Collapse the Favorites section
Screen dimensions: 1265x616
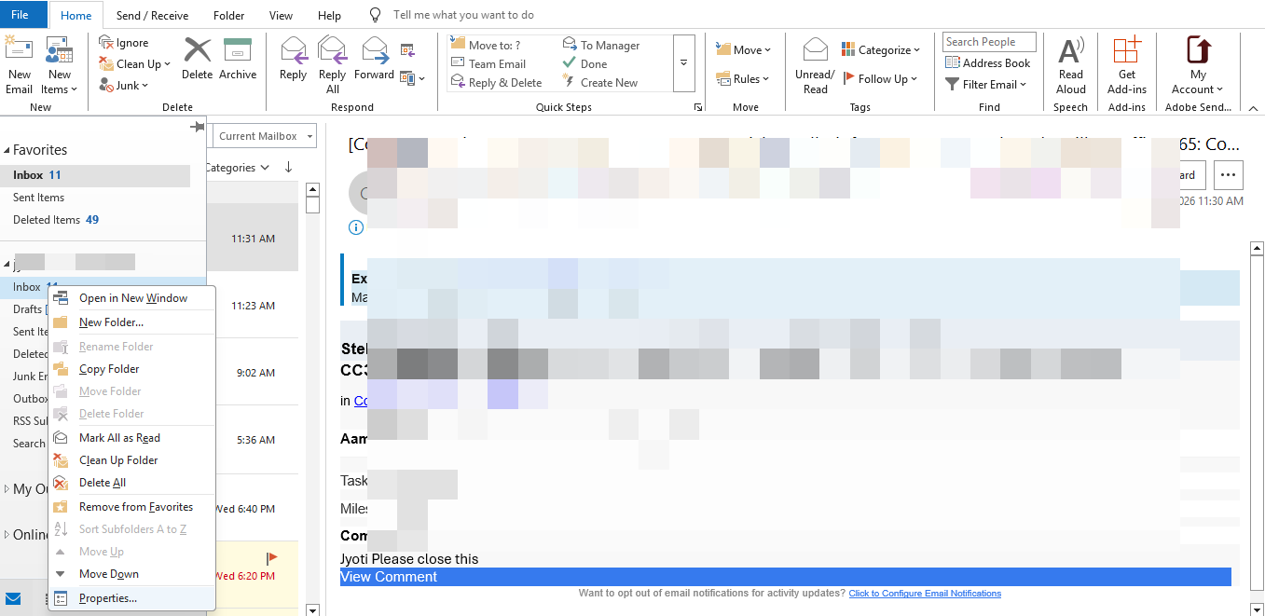(7, 150)
